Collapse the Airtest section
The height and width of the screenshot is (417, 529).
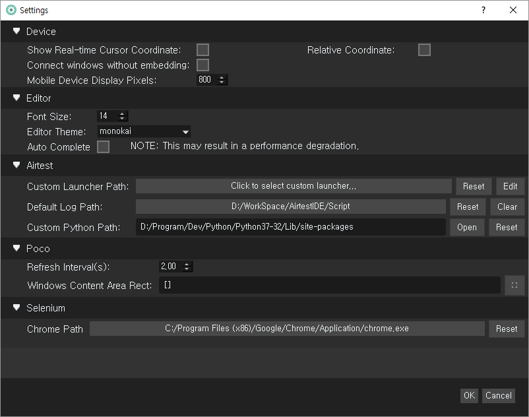click(x=16, y=165)
